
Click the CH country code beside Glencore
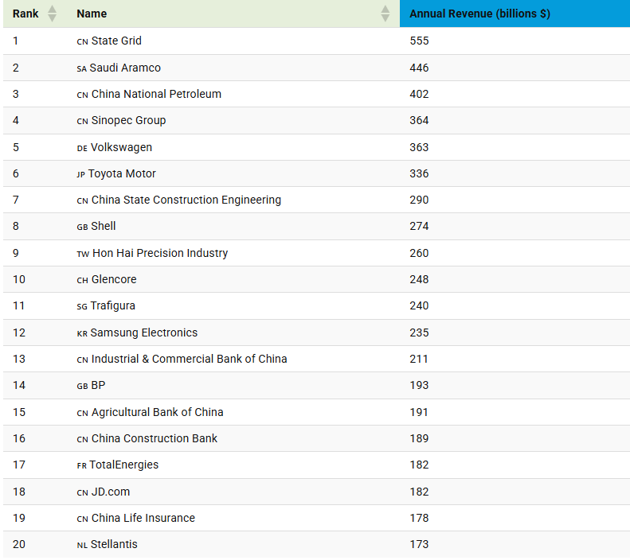coord(82,281)
